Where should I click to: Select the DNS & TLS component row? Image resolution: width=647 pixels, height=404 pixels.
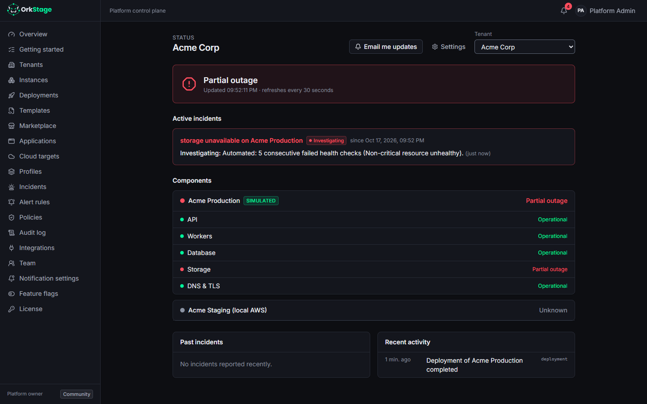pyautogui.click(x=373, y=286)
